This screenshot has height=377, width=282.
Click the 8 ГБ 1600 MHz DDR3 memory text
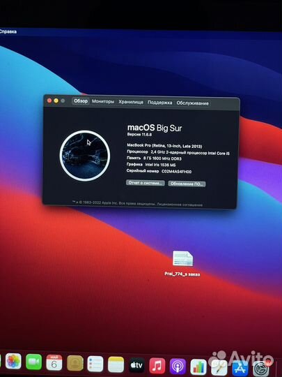click(x=162, y=158)
